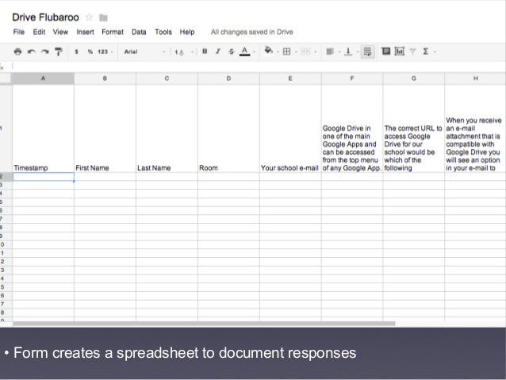Screen dimensions: 506x380
Task: Open the 123 number formats dropdown
Action: click(x=105, y=52)
